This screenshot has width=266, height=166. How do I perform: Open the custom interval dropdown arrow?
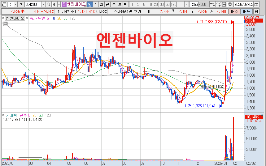[186, 4]
